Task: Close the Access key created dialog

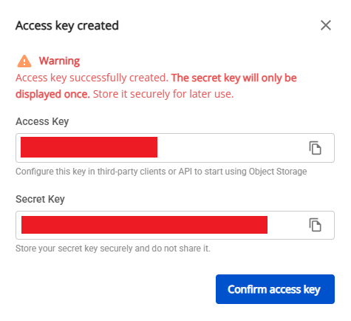Action: [326, 25]
